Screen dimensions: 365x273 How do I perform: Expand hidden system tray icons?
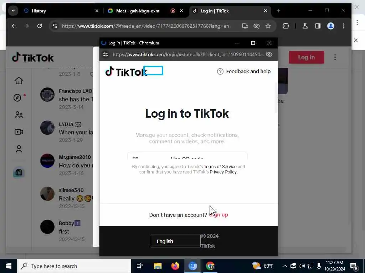[285, 266]
